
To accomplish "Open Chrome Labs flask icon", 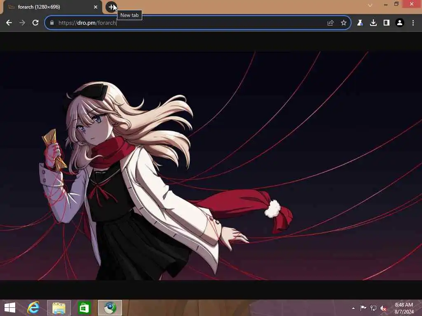I will click(x=360, y=23).
